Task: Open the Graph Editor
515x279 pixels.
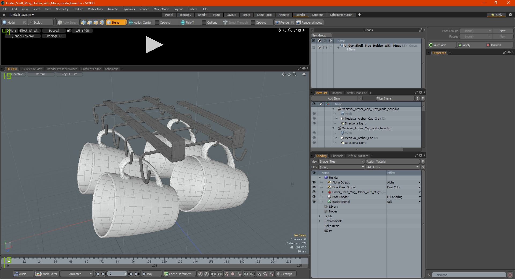Action: pos(46,274)
